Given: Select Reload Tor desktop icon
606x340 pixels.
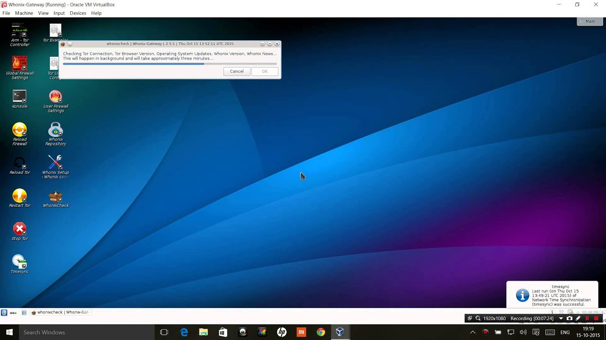Looking at the screenshot, I should (19, 165).
